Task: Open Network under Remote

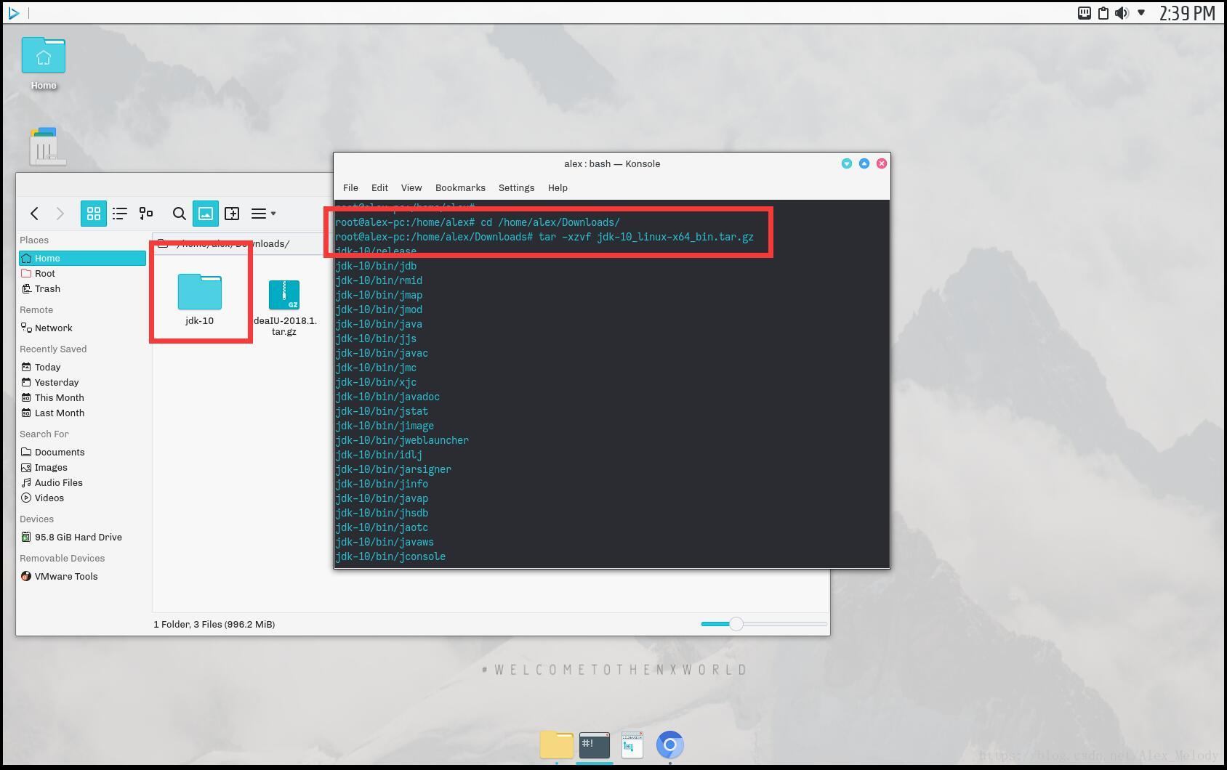Action: click(x=82, y=328)
